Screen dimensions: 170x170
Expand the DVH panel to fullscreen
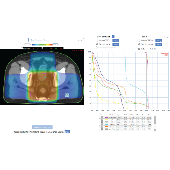pos(168,37)
